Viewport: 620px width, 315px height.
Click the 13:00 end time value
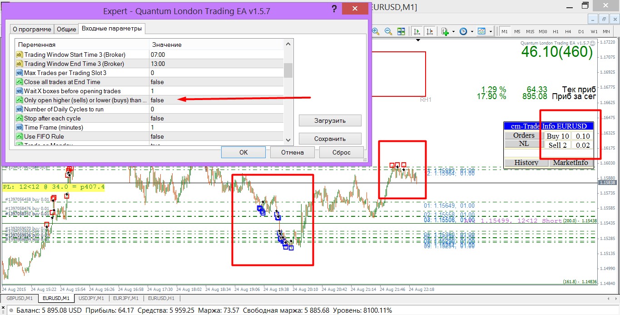158,64
